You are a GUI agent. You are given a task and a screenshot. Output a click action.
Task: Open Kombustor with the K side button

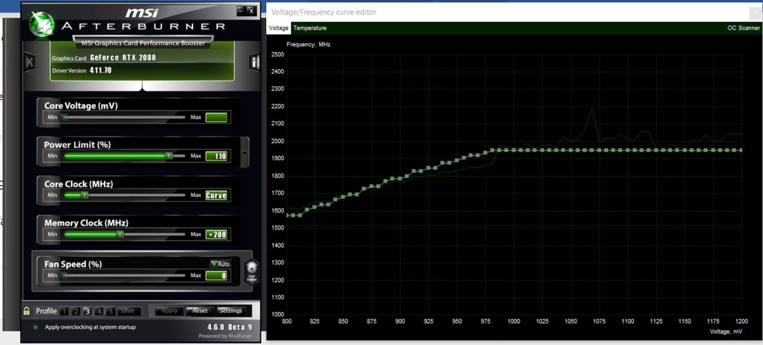[29, 62]
